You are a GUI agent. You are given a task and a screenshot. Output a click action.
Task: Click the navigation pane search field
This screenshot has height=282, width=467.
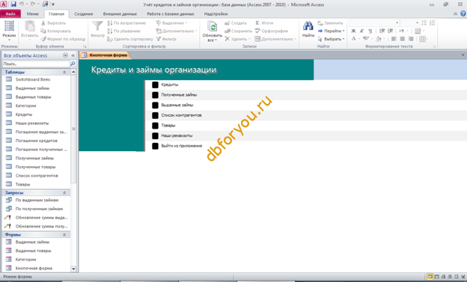pos(36,64)
